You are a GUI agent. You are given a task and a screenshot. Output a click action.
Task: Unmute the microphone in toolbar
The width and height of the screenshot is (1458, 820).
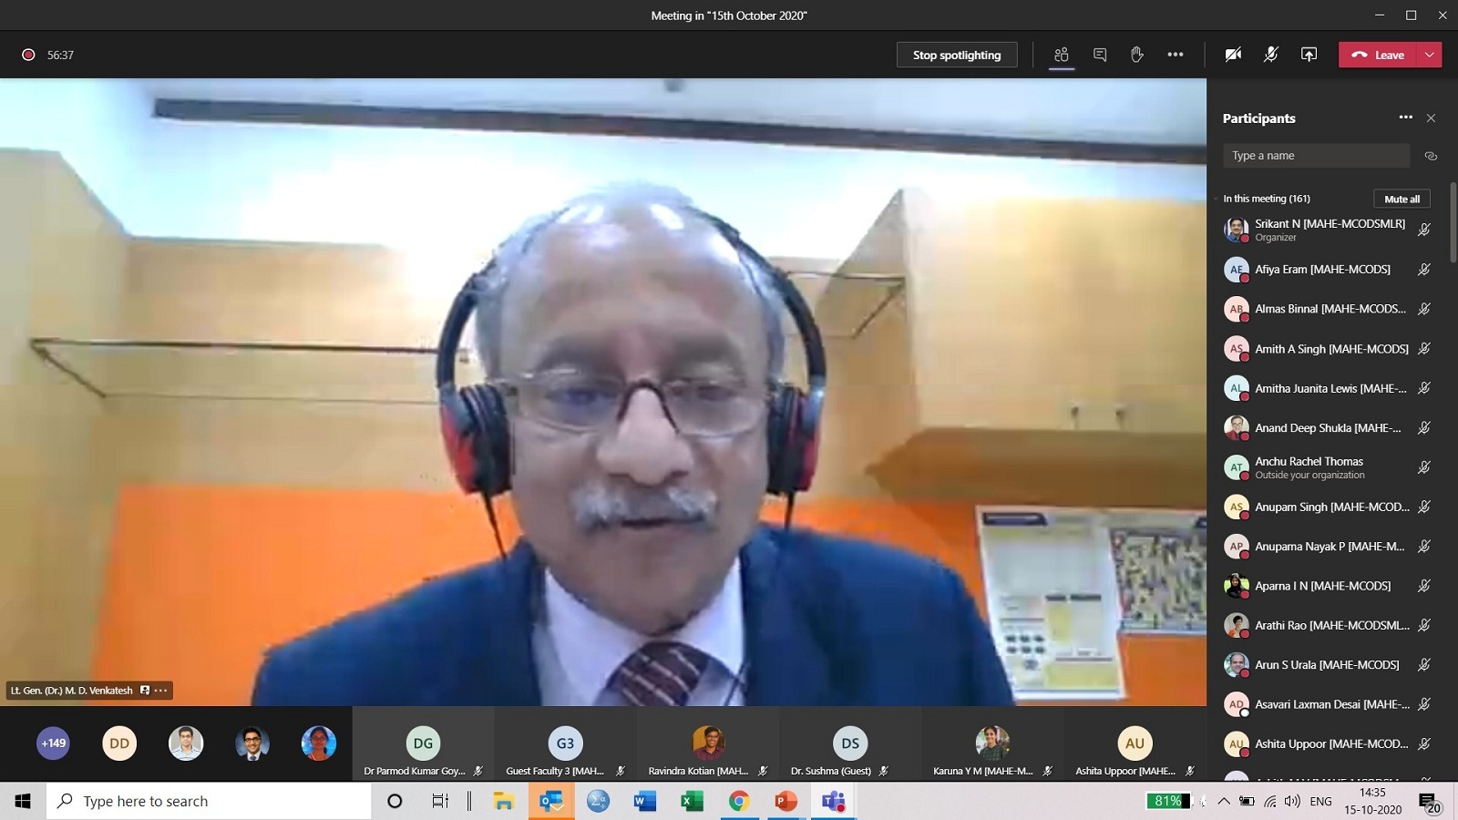coord(1270,55)
